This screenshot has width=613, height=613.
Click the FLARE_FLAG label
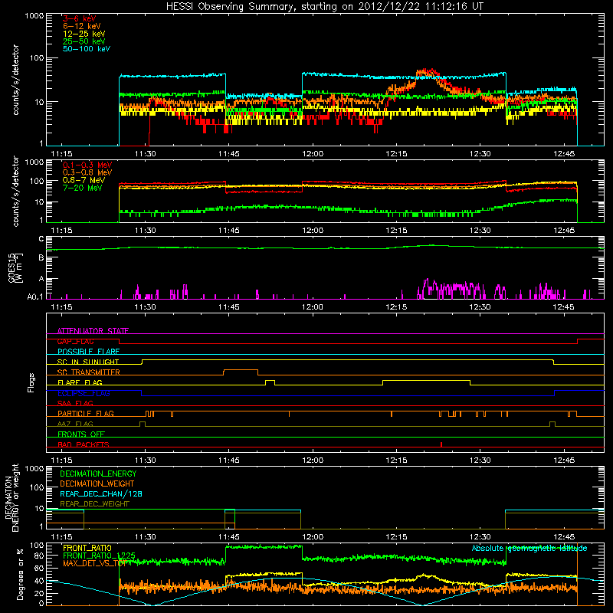[x=80, y=382]
